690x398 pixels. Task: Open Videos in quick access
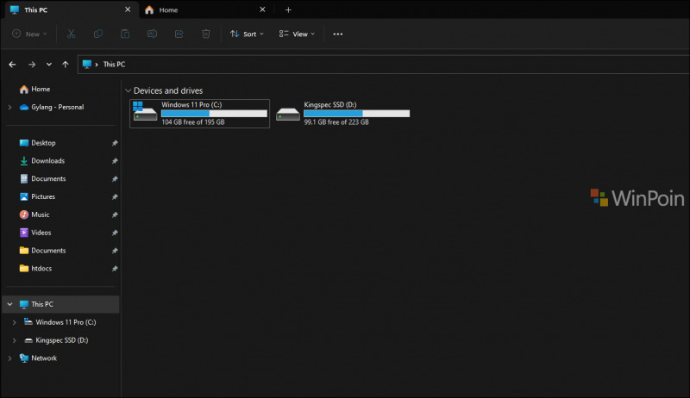41,233
